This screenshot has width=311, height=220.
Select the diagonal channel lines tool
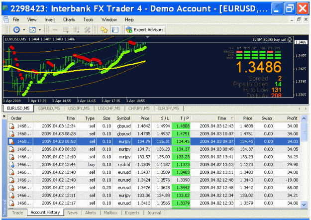pos(87,30)
